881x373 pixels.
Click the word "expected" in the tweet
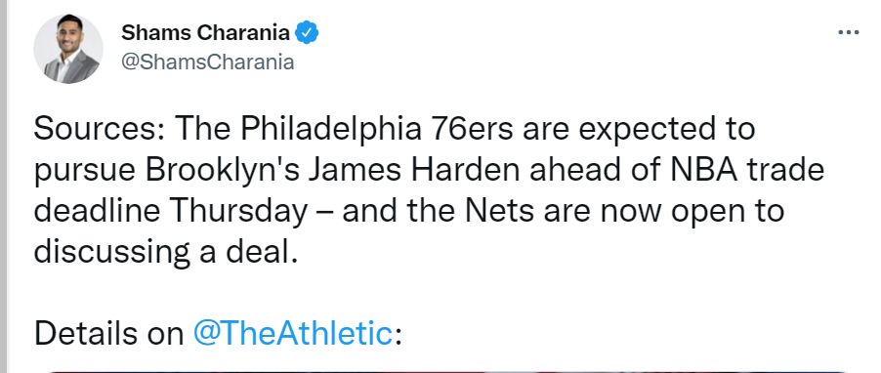646,131
